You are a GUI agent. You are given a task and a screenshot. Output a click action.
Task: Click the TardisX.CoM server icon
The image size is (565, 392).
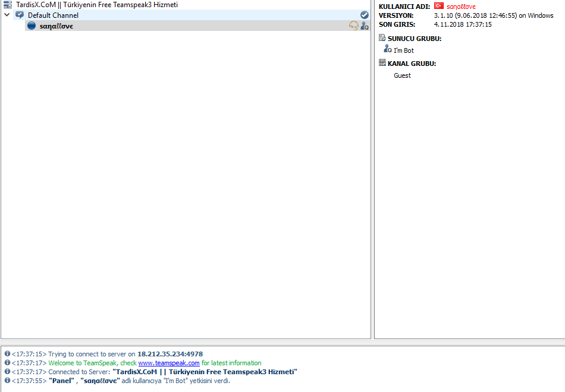(x=8, y=5)
